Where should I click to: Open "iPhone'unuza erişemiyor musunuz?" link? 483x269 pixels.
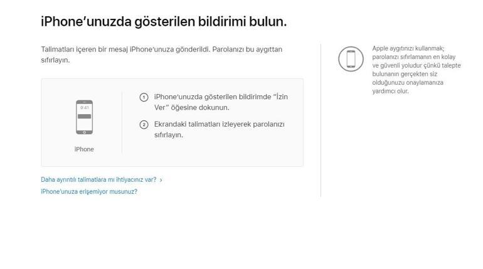[89, 191]
